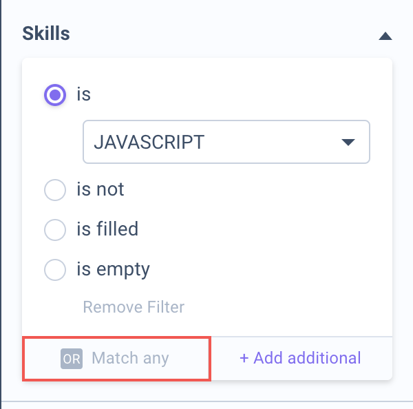413x409 pixels.
Task: Enable the "is filled" radio button
Action: [x=55, y=229]
